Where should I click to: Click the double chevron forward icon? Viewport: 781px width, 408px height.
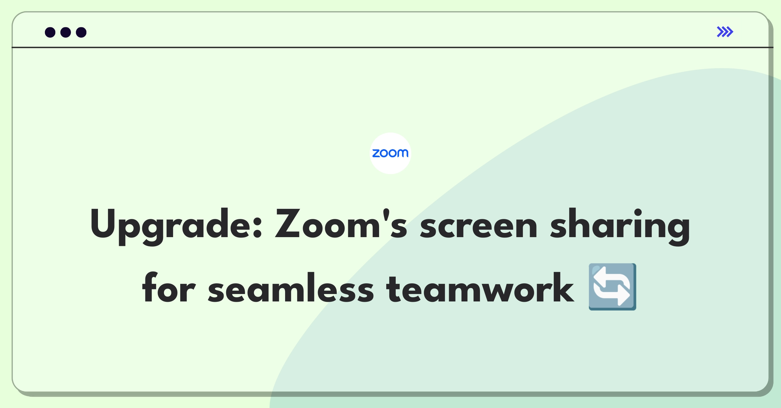(x=725, y=32)
